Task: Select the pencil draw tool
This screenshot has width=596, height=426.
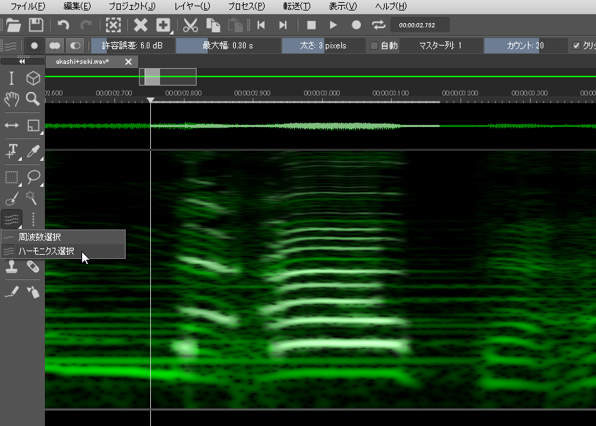Action: point(11,292)
